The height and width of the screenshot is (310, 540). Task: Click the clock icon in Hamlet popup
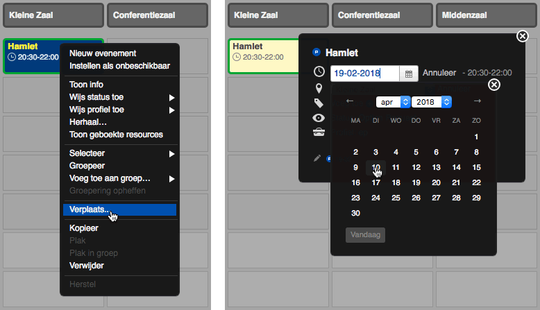319,72
